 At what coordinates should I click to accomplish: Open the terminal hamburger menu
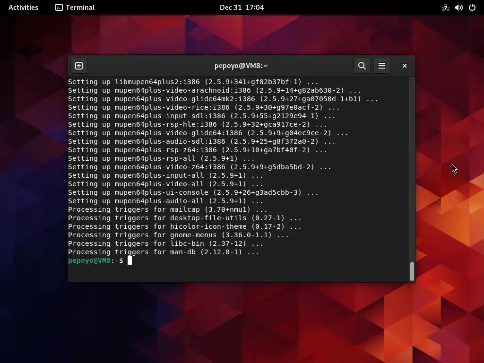point(382,66)
